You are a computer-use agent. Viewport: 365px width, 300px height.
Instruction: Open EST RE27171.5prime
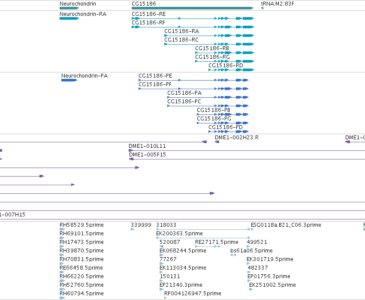[x=217, y=242]
